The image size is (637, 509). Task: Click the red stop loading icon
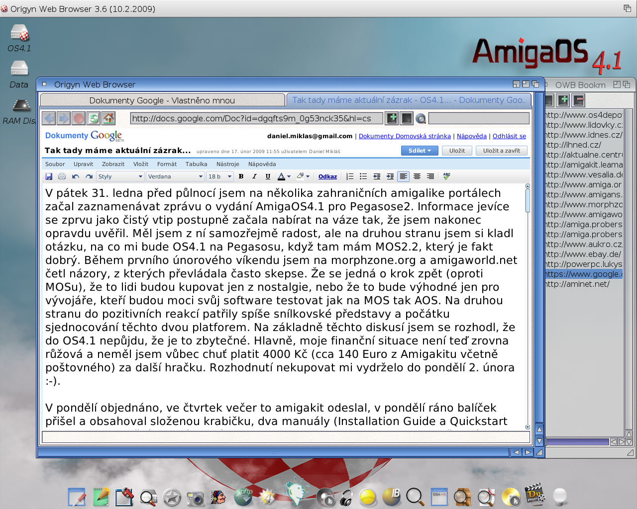(x=79, y=118)
